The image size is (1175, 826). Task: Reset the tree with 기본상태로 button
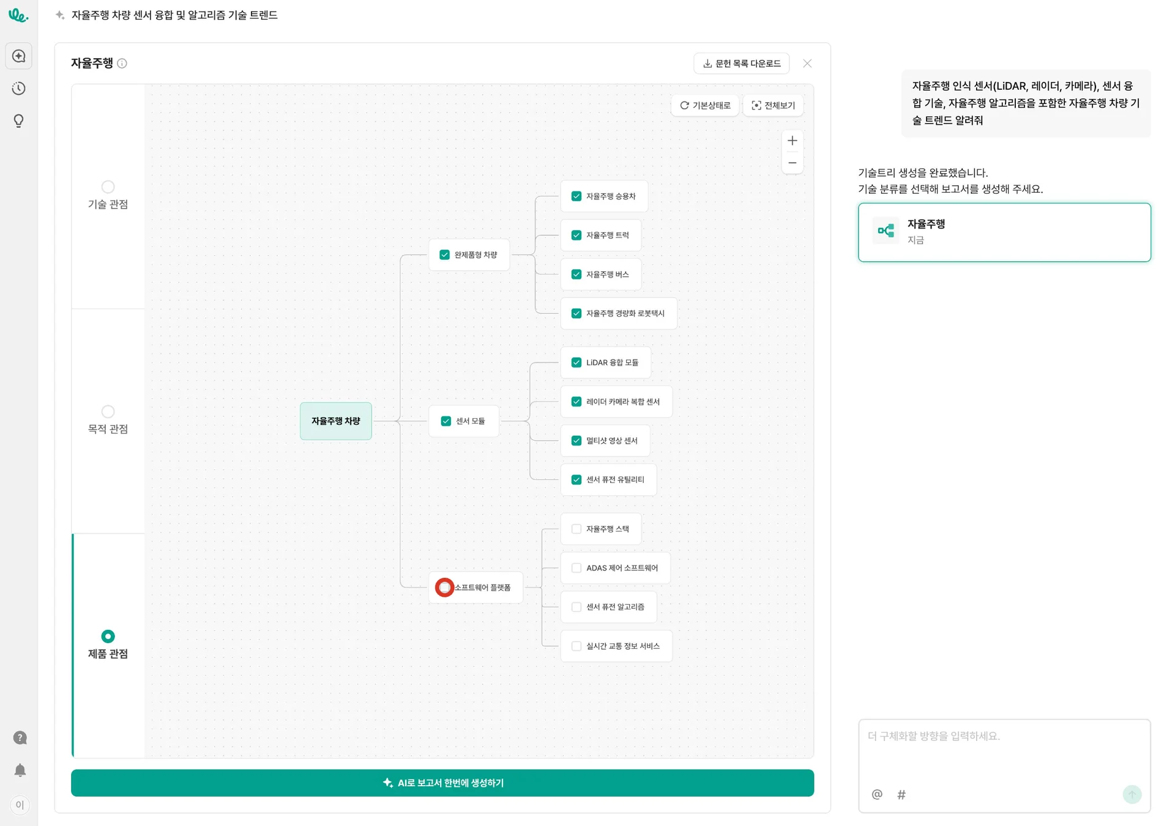[705, 105]
